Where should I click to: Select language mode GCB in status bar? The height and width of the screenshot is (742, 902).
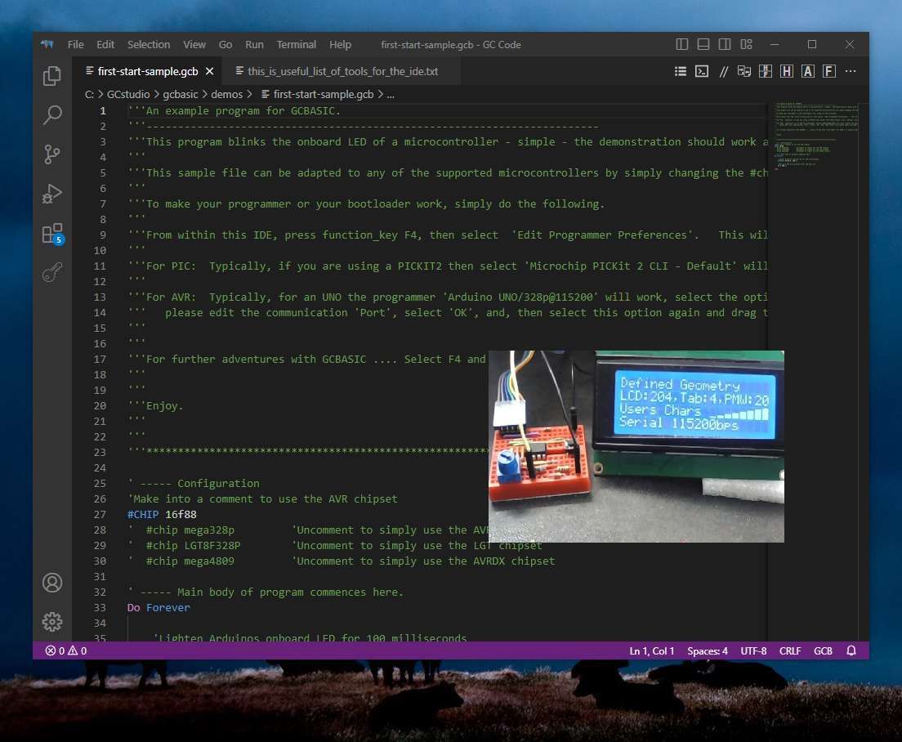[823, 650]
